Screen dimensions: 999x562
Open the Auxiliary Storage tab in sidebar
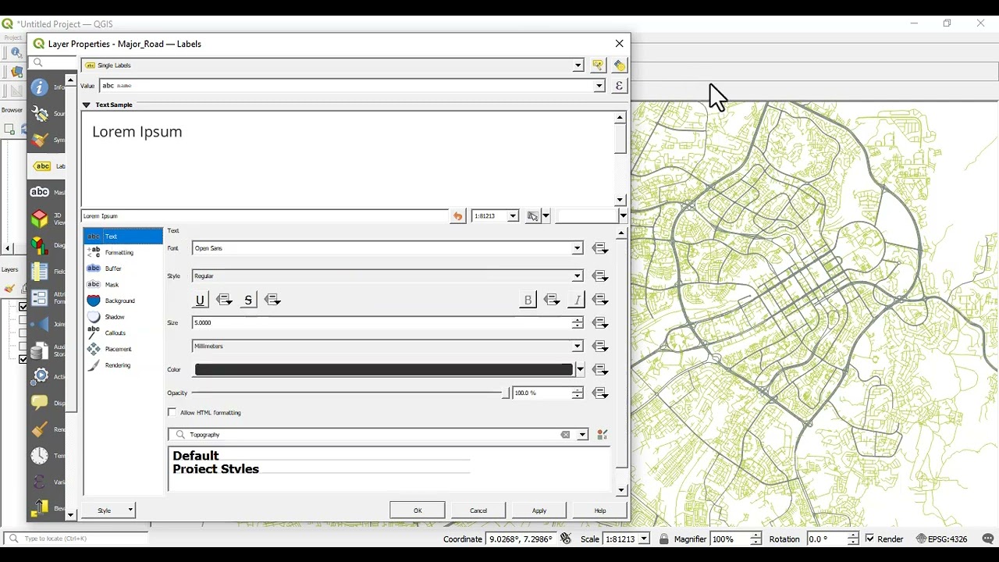coord(48,350)
